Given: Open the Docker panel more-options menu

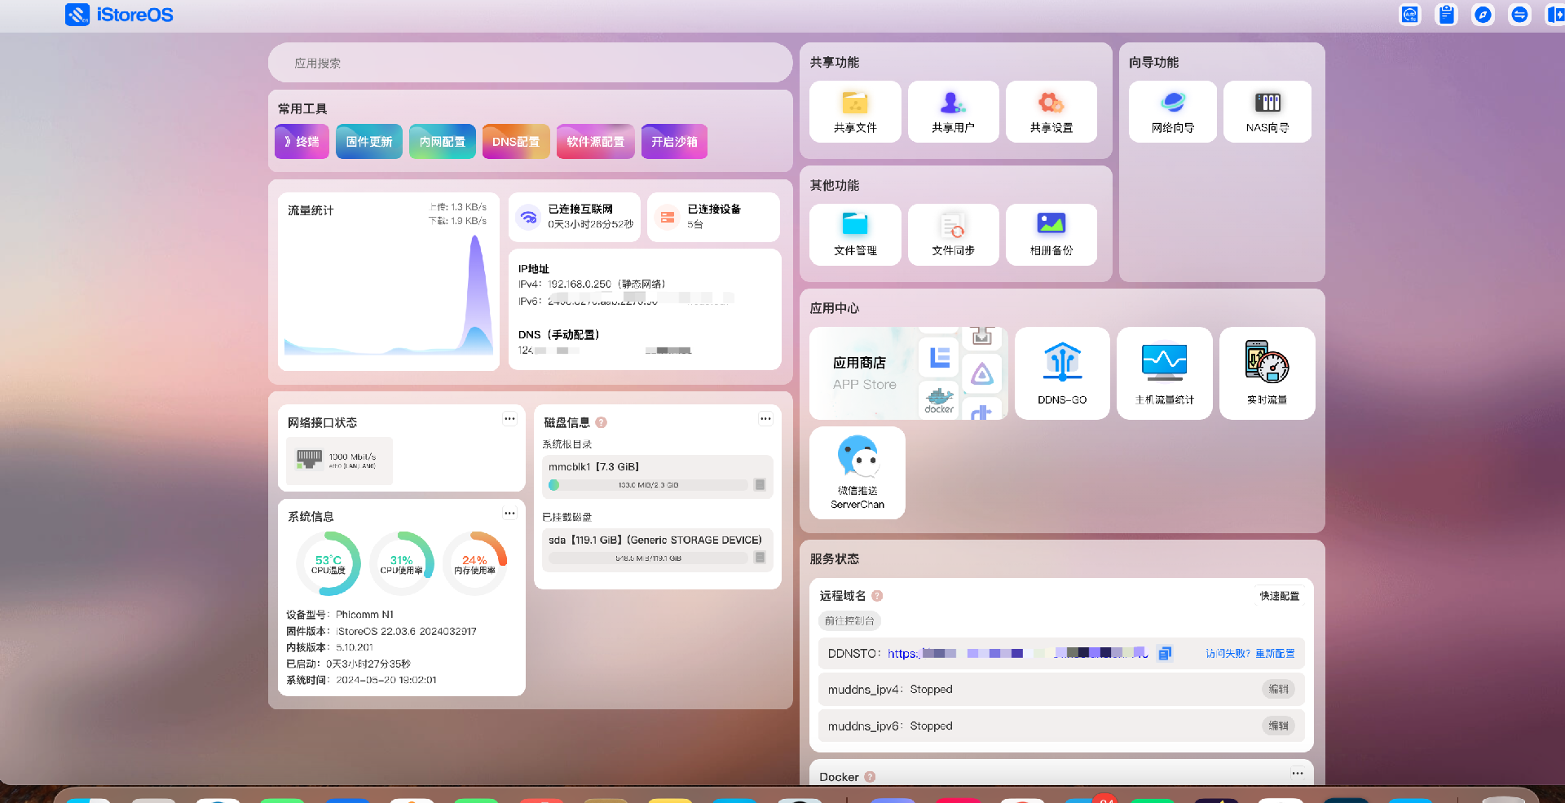Looking at the screenshot, I should tap(1297, 774).
